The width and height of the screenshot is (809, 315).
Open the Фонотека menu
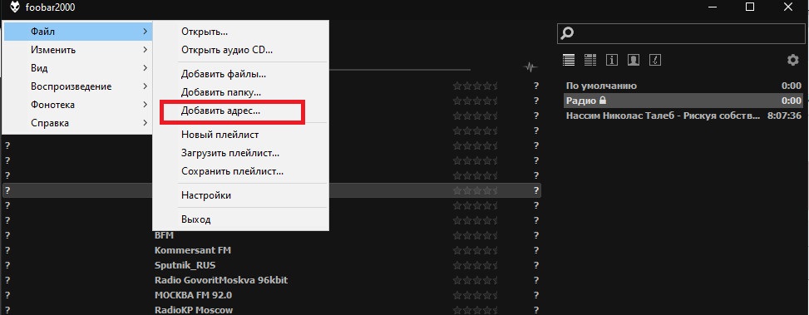(78, 105)
